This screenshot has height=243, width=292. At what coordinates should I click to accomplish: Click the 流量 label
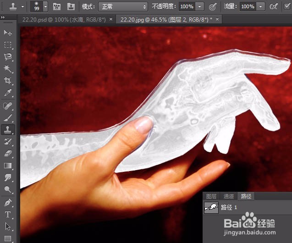(x=231, y=7)
